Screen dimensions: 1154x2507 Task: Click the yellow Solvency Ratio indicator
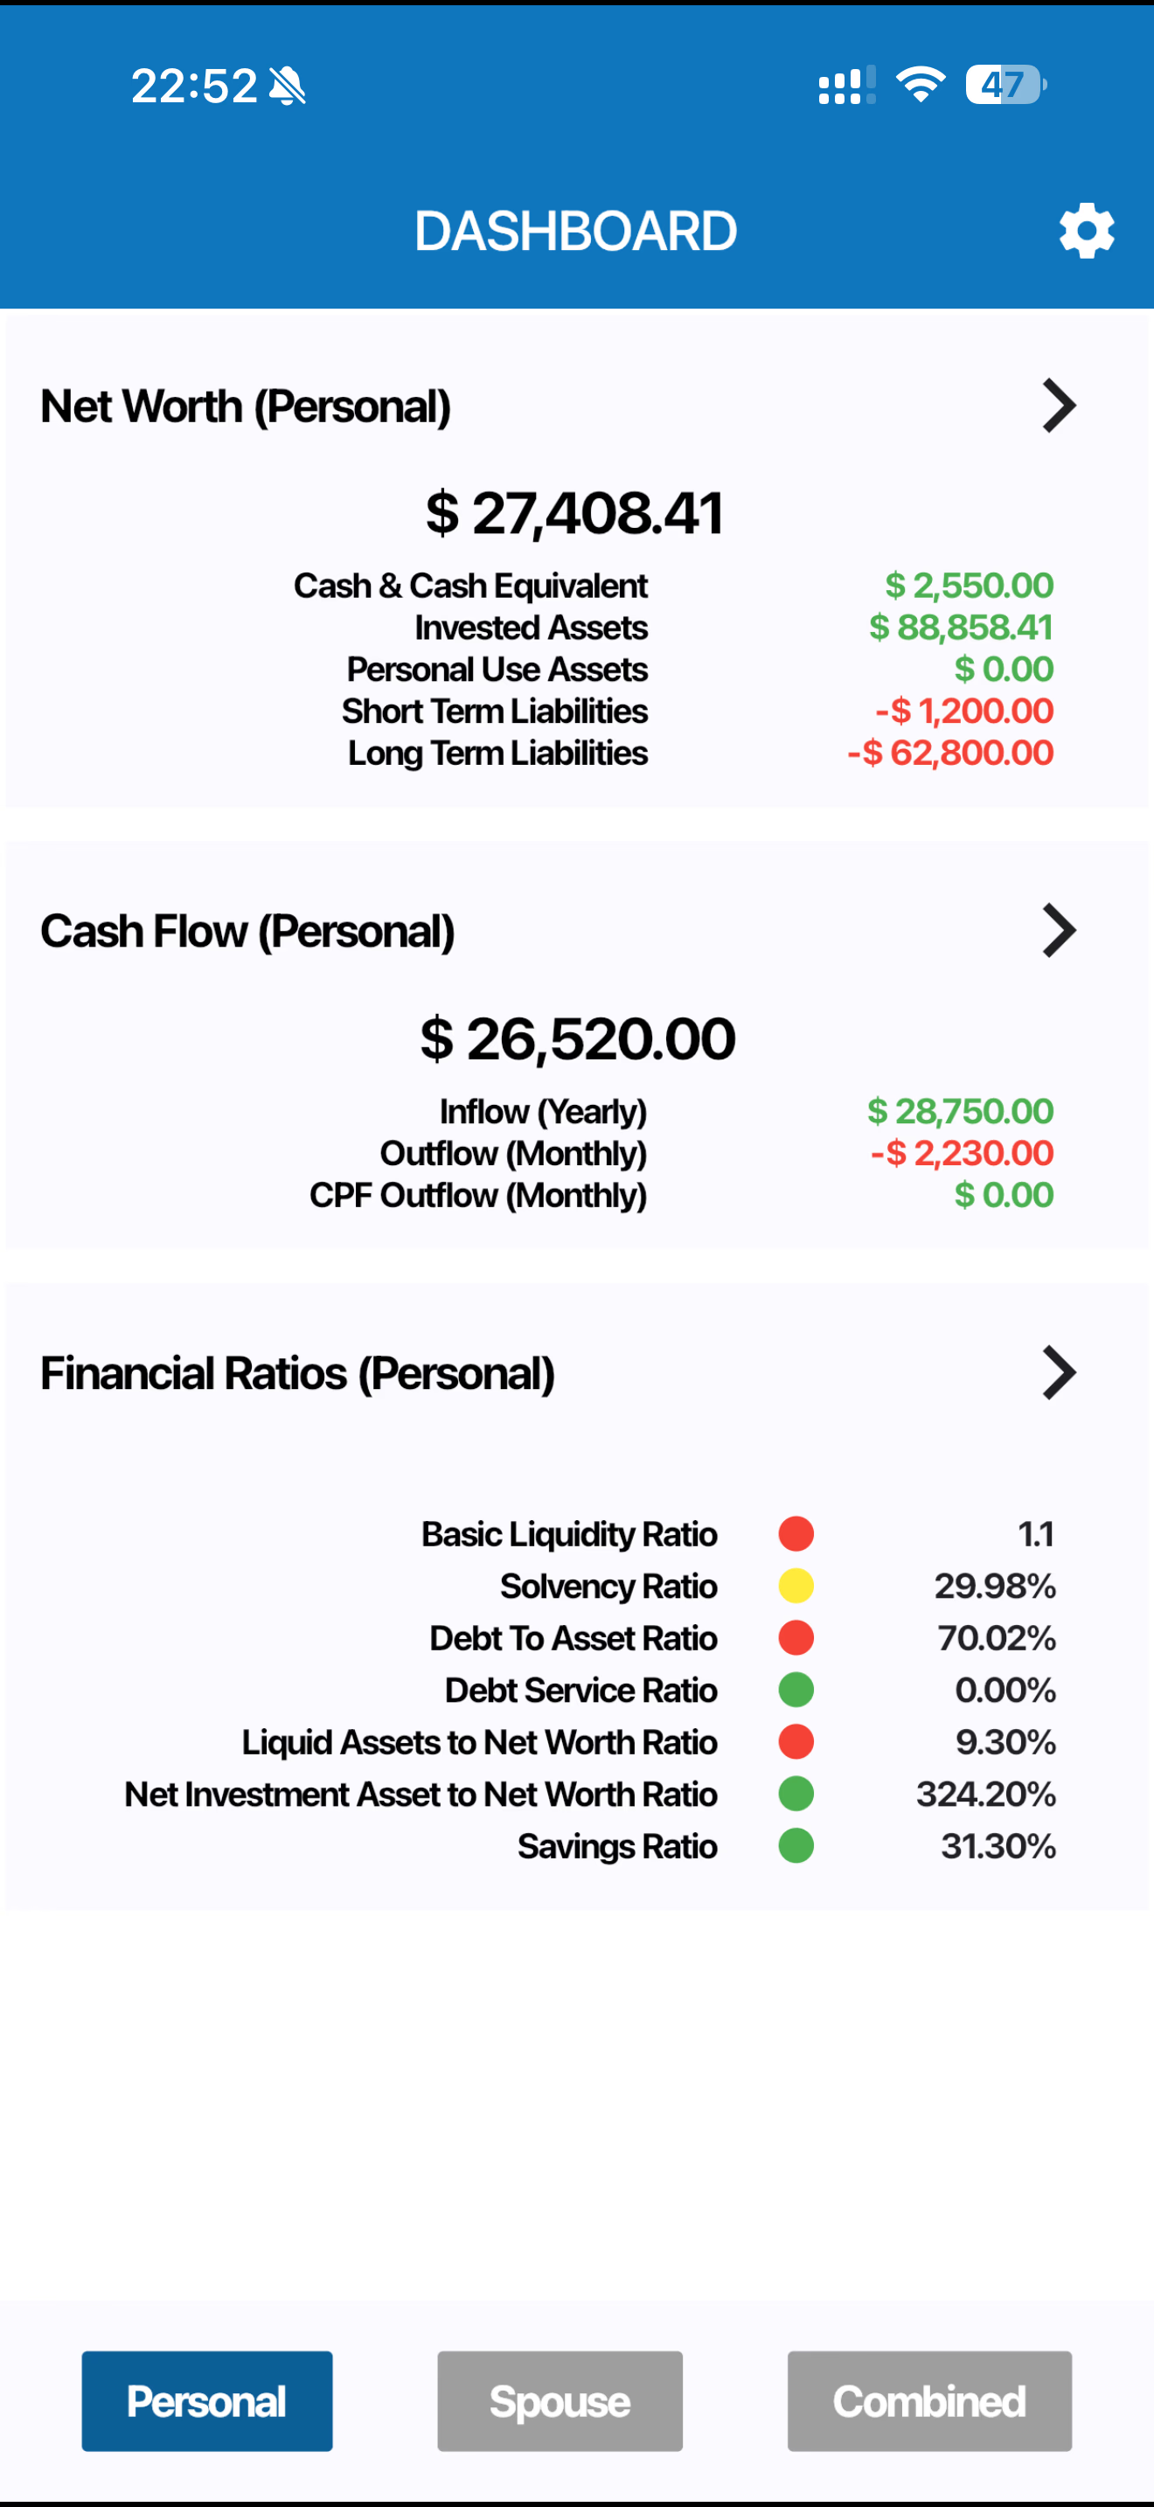[796, 1587]
